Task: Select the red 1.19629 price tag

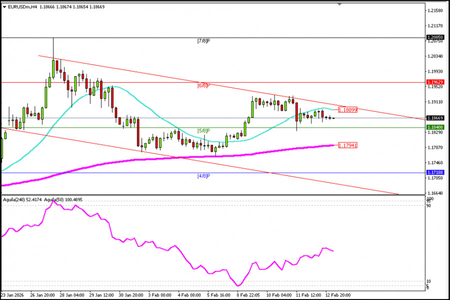Action: pyautogui.click(x=435, y=82)
